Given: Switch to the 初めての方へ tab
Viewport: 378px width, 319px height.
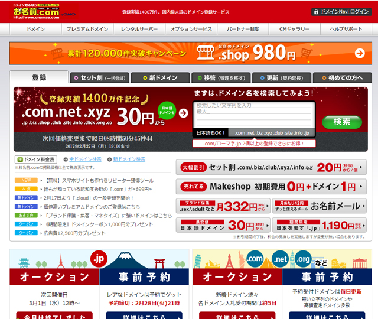Looking at the screenshot, I should pos(343,78).
